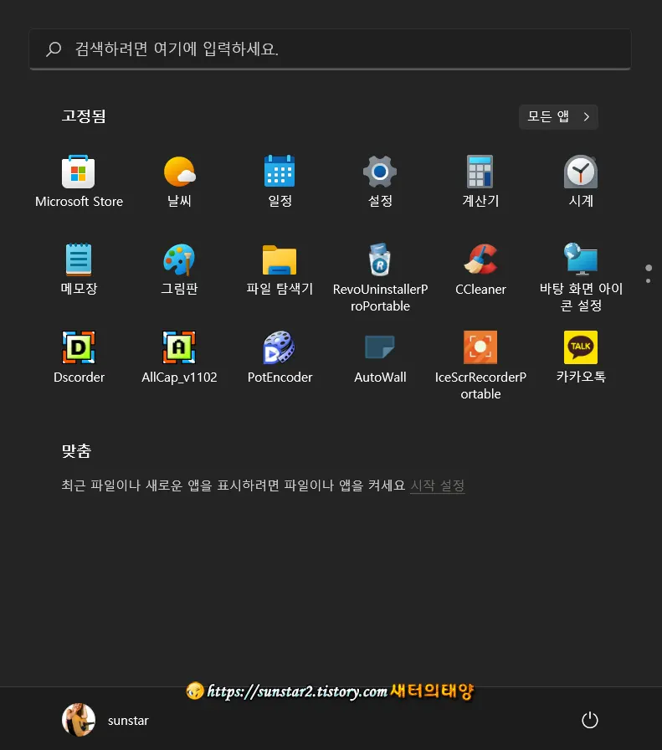Go to the second pinned page dot
This screenshot has width=662, height=750.
(648, 280)
